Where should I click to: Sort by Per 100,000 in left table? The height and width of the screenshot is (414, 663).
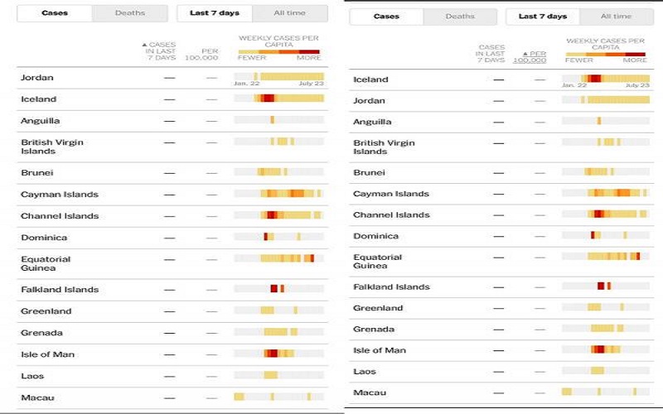(201, 54)
